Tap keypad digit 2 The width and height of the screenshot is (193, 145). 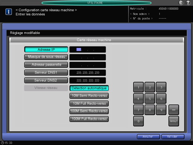(150, 87)
